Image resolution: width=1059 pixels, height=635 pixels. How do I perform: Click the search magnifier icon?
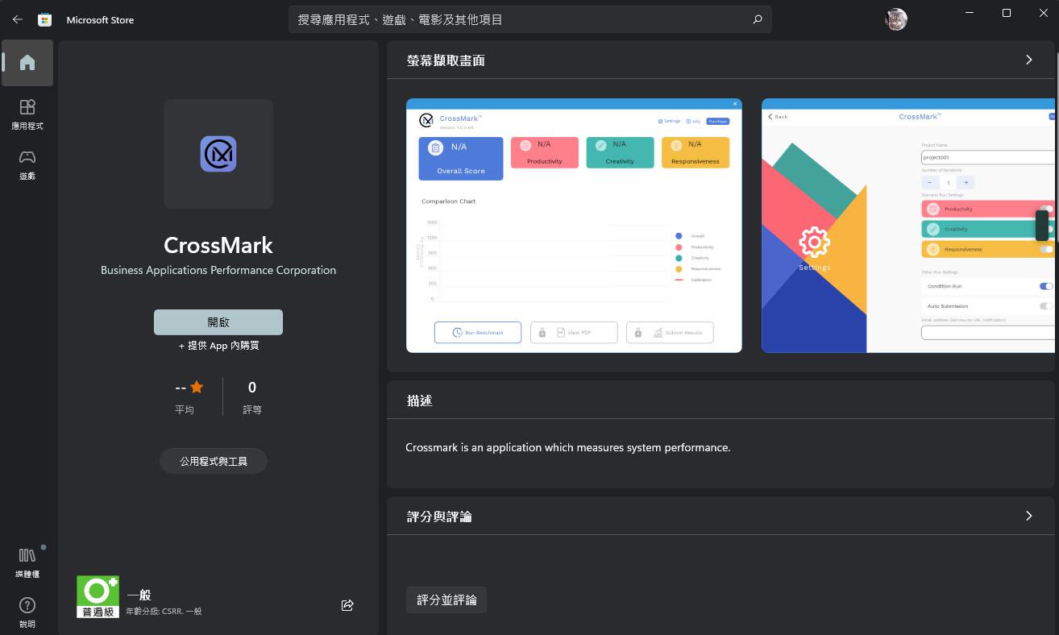pyautogui.click(x=757, y=19)
